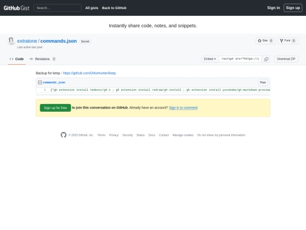
Task: View the Raw file contents
Action: point(263,82)
